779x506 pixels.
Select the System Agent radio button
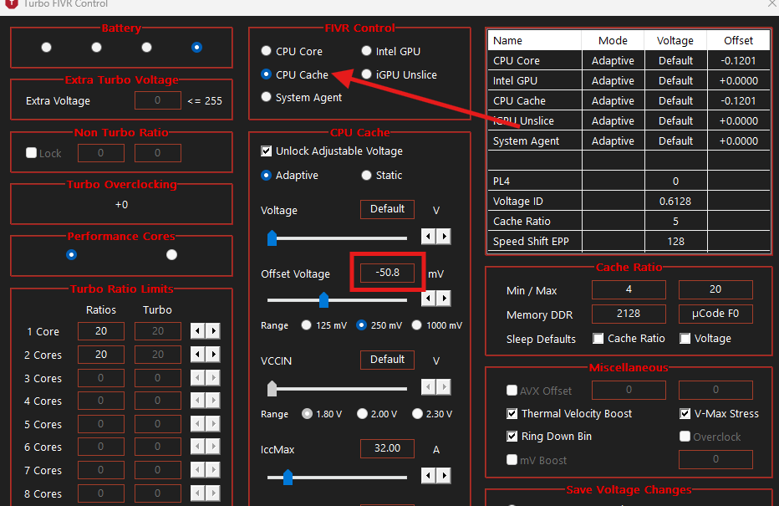(x=267, y=97)
